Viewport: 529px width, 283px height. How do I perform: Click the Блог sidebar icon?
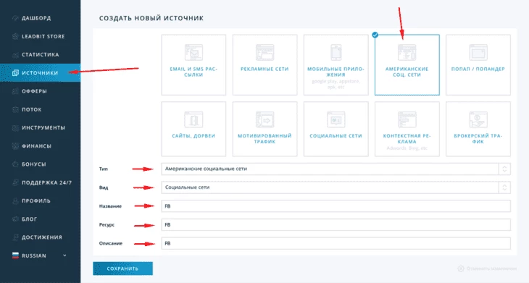[15, 219]
